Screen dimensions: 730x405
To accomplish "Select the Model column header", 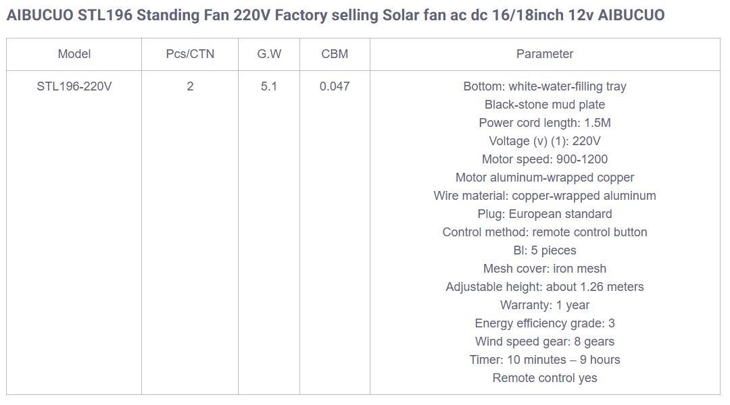I will [x=74, y=54].
